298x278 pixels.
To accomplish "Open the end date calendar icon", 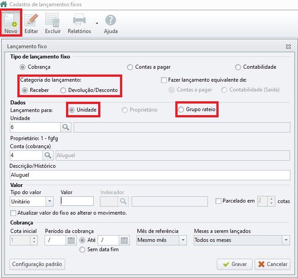I will click(124, 240).
